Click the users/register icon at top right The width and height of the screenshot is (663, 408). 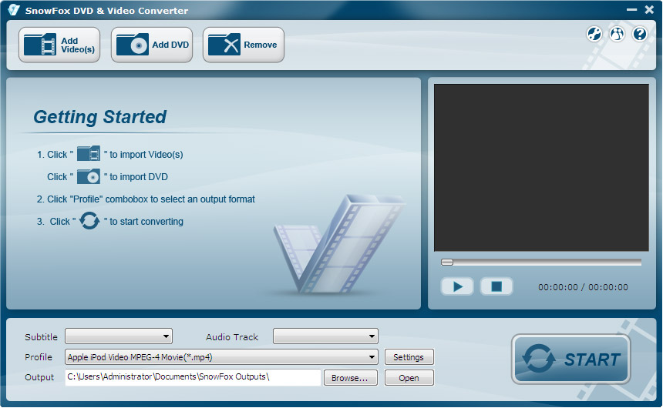[x=617, y=34]
